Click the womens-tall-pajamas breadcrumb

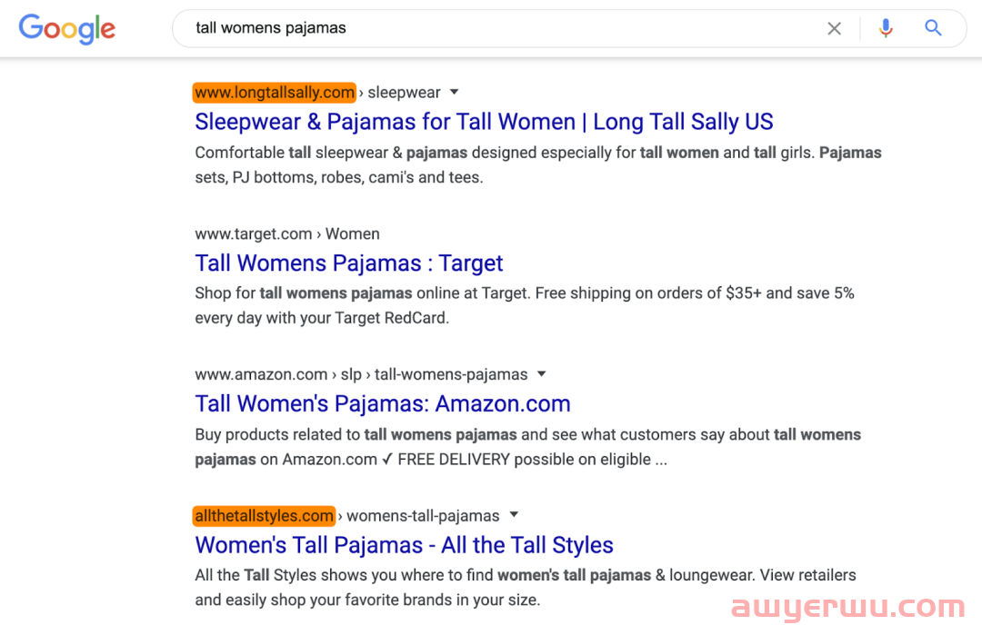pos(423,516)
